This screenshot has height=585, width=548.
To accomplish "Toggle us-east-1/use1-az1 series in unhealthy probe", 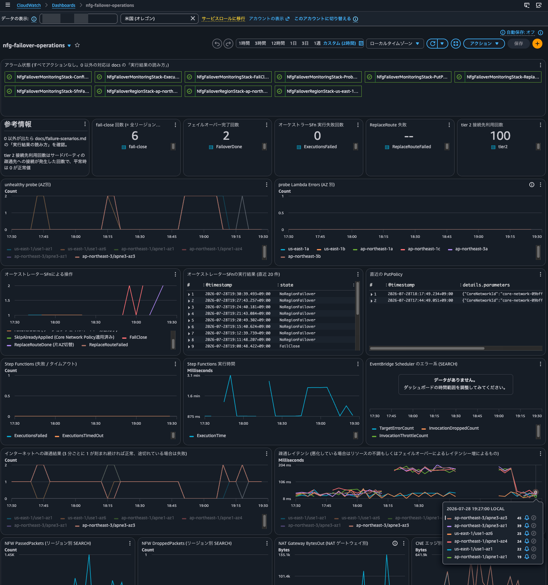I will pos(30,249).
